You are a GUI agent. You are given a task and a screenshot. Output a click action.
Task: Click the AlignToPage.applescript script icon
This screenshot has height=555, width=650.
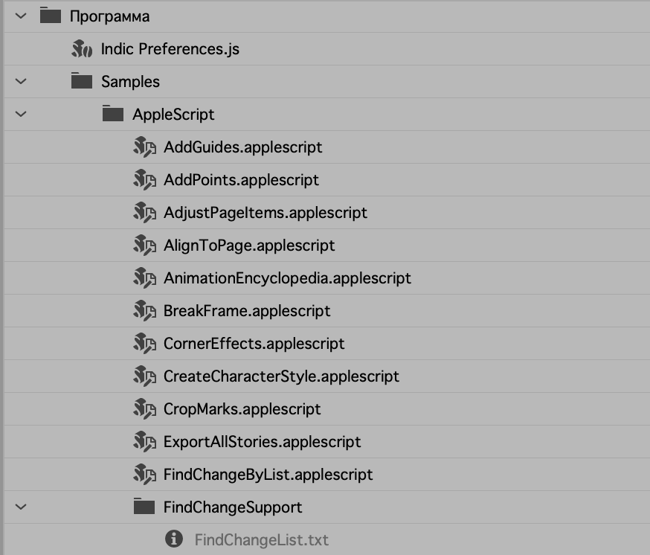144,245
